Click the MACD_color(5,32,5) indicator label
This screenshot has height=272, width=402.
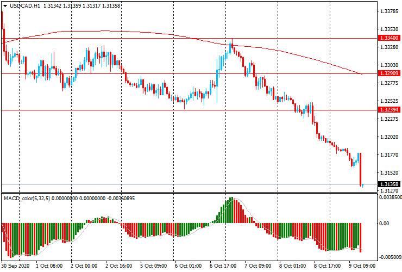[27, 198]
